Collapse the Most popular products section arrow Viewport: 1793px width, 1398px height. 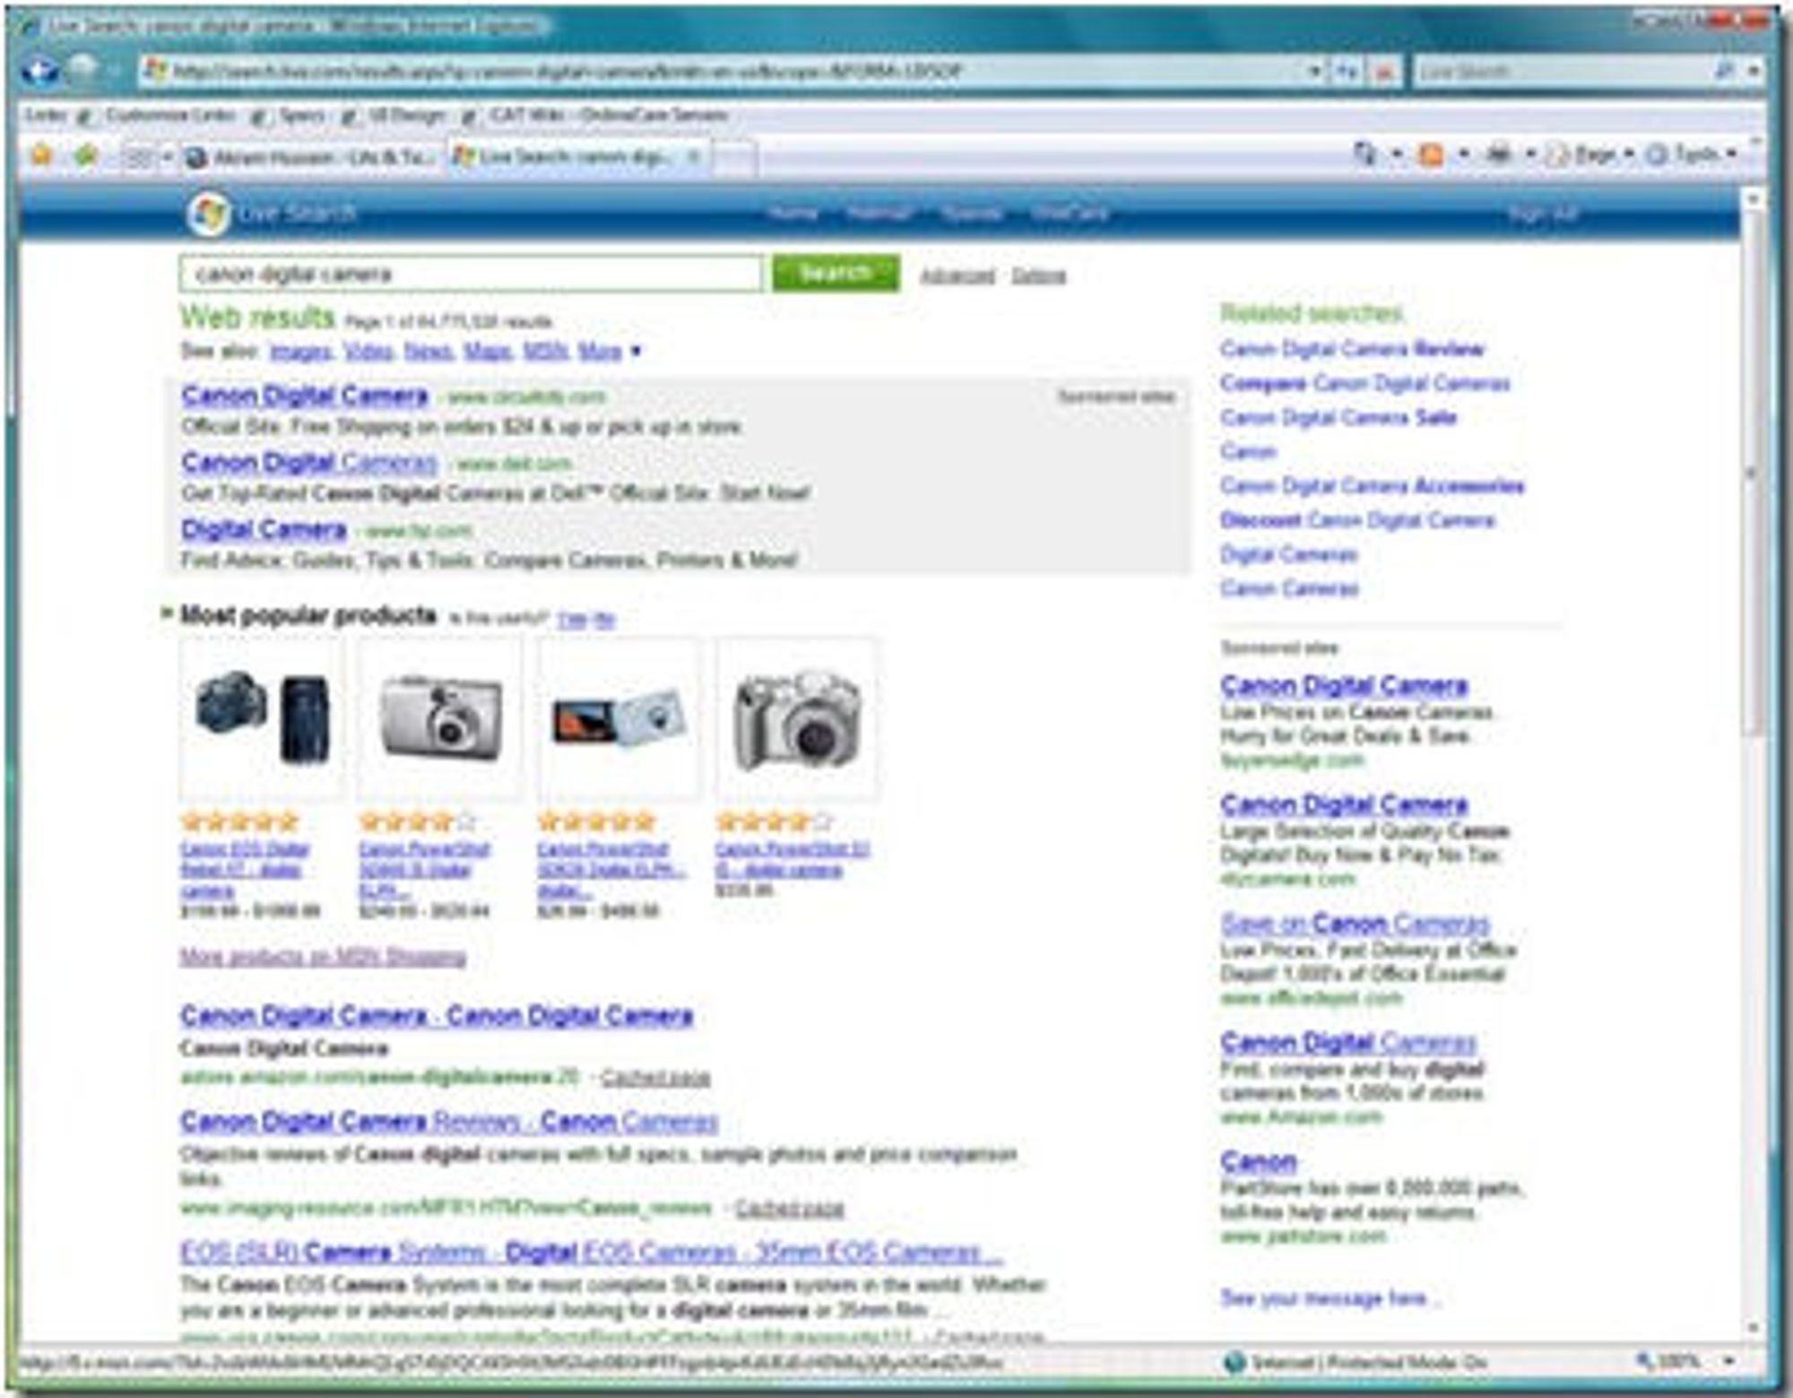point(167,613)
